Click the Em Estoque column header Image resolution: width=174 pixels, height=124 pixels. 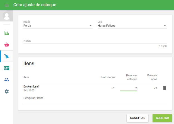108,77
